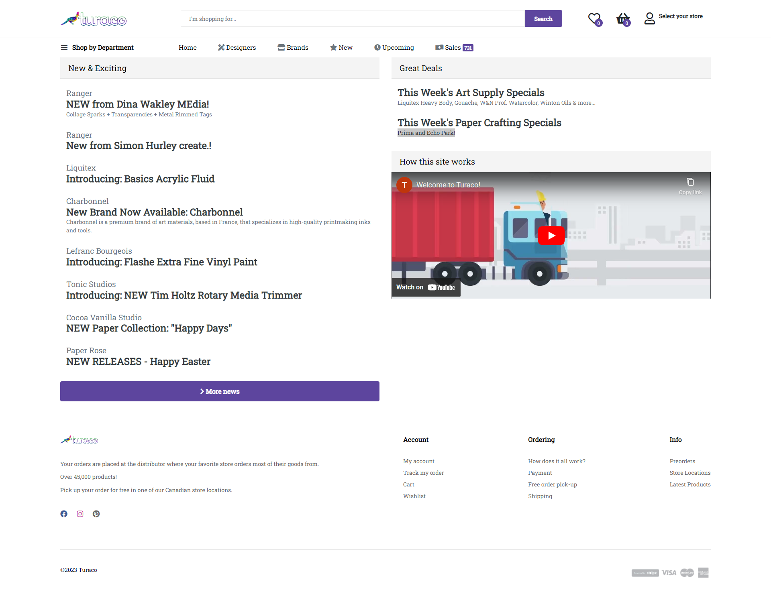Click the Welcome to Turaco video title

(448, 185)
